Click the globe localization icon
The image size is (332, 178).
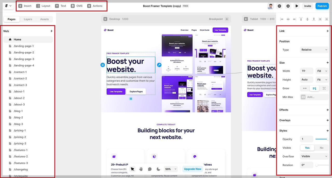point(279,6)
